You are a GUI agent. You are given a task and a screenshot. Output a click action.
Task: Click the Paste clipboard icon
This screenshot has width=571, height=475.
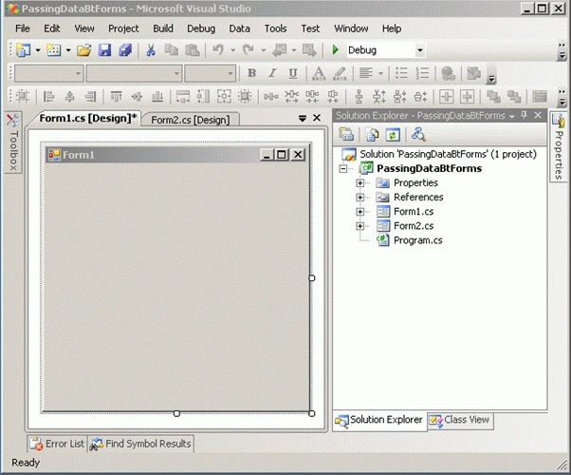[x=193, y=50]
